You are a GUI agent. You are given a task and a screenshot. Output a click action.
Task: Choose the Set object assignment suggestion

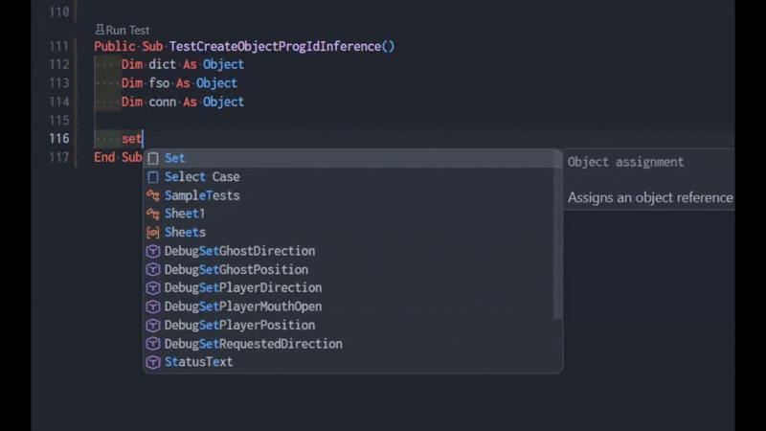pyautogui.click(x=352, y=158)
